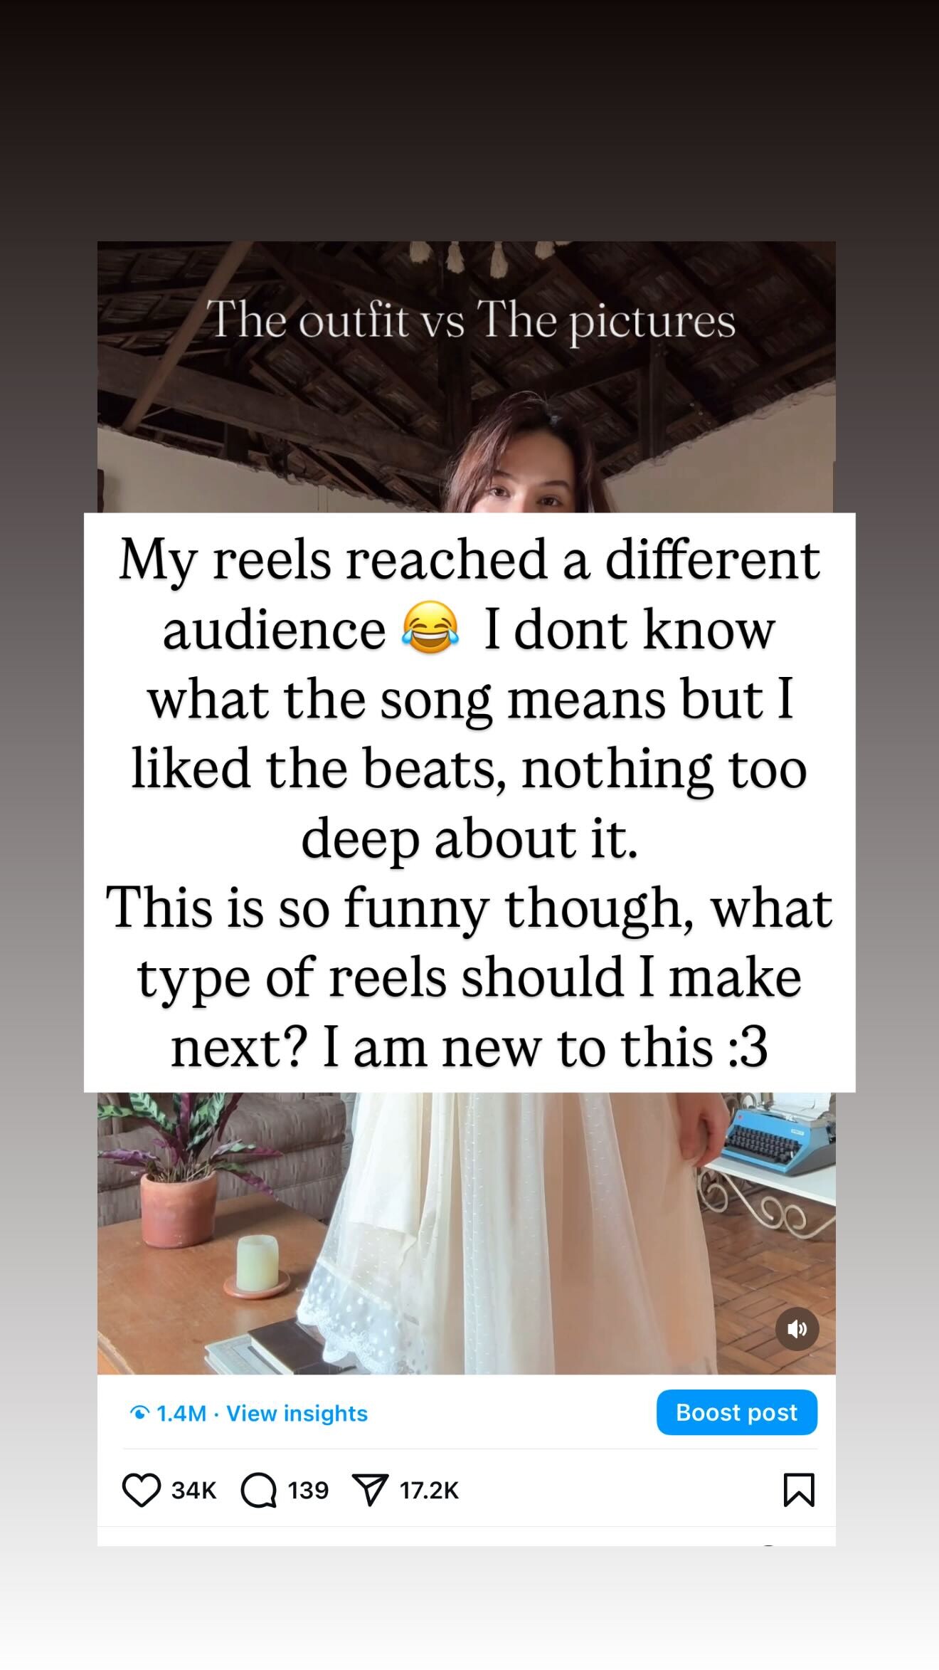Open the 139 comments count
This screenshot has height=1670, width=939.
click(x=308, y=1490)
